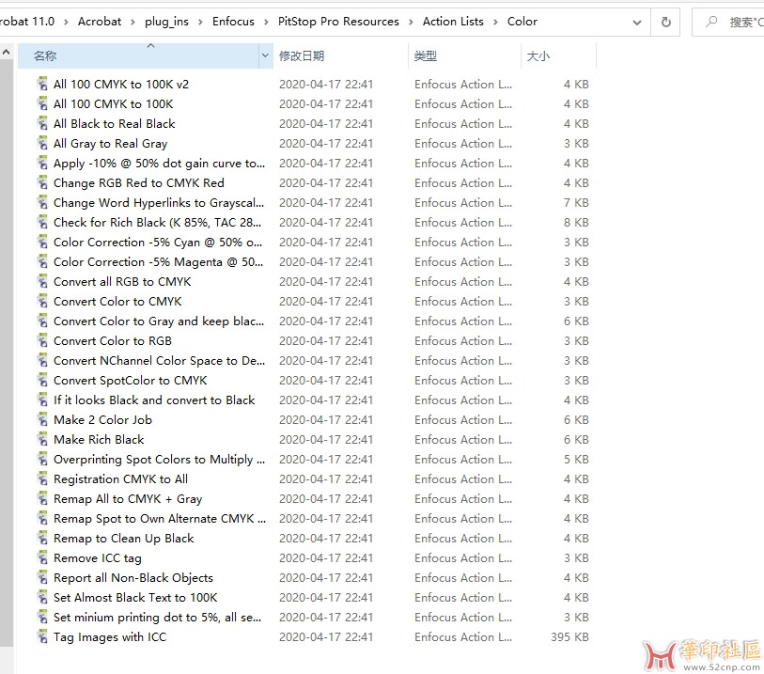This screenshot has height=674, width=764.
Task: Open the 名称 column filter dropdown arrow
Action: click(265, 55)
